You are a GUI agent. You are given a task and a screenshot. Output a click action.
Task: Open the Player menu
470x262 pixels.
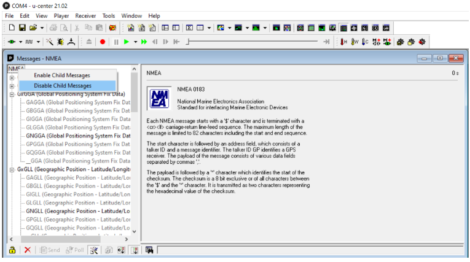[61, 16]
